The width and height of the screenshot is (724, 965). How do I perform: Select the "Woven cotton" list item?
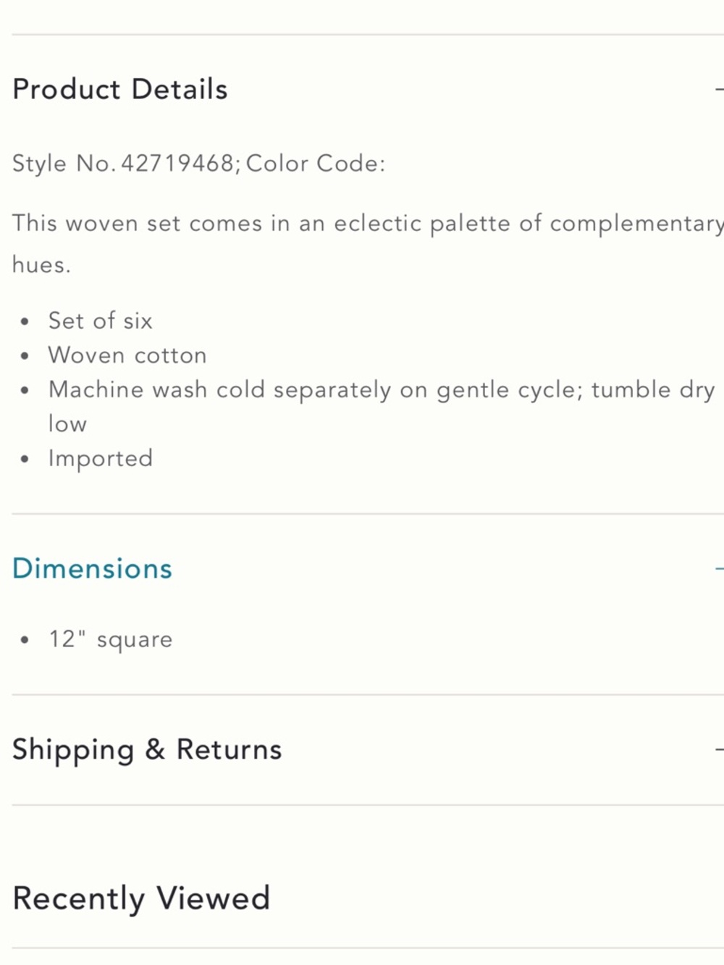pyautogui.click(x=127, y=355)
